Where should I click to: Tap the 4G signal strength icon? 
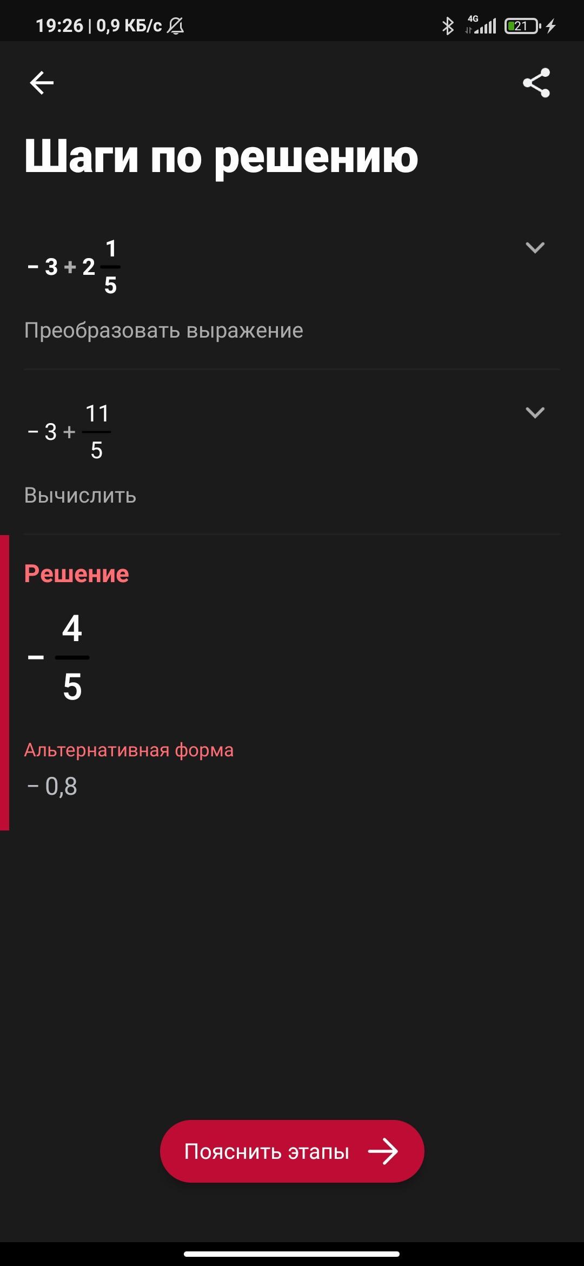(x=481, y=25)
